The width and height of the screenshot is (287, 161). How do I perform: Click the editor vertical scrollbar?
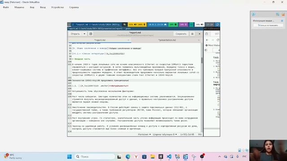tap(202, 60)
